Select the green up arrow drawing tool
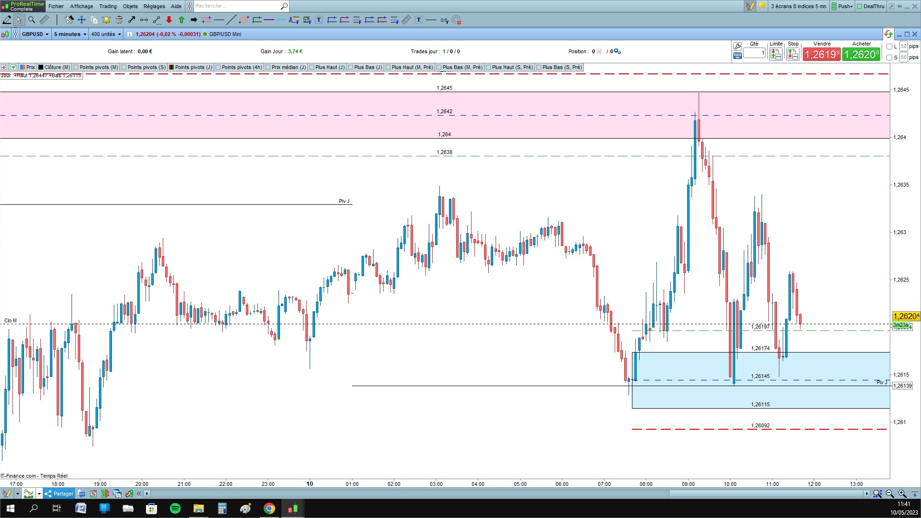This screenshot has width=921, height=518. click(x=182, y=20)
